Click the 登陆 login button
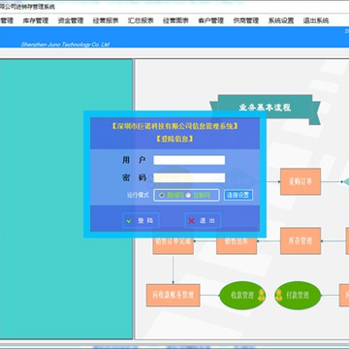Screen dimensions: 349x349 (141, 221)
